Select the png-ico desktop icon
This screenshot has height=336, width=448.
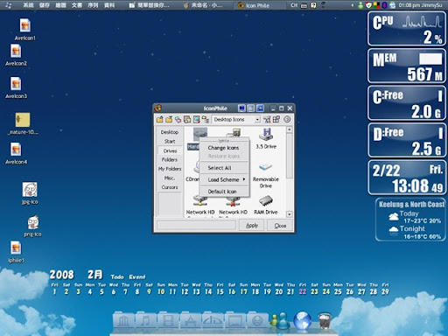coord(32,226)
